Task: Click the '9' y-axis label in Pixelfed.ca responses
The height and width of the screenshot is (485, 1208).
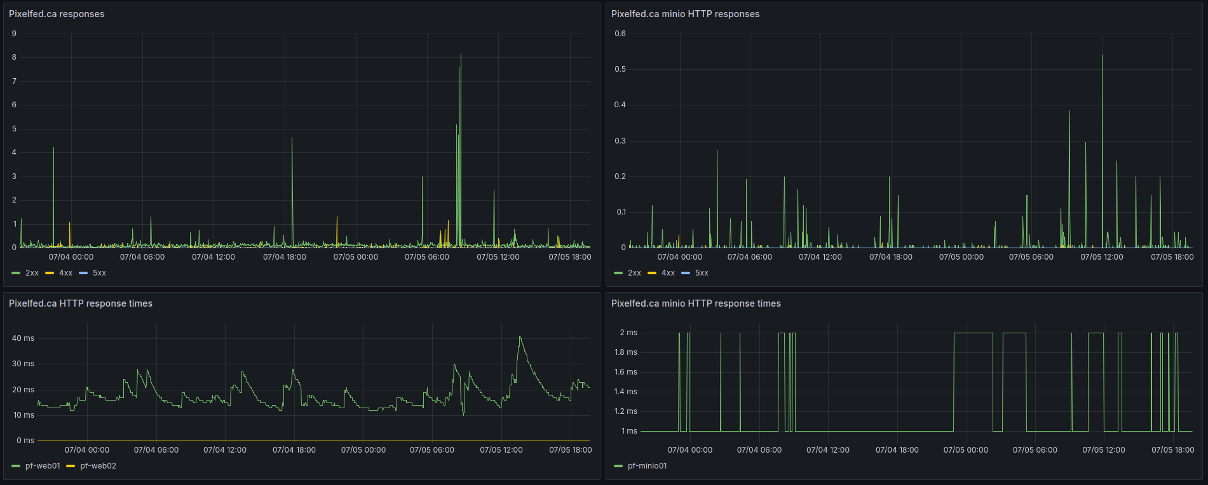Action: click(x=14, y=34)
